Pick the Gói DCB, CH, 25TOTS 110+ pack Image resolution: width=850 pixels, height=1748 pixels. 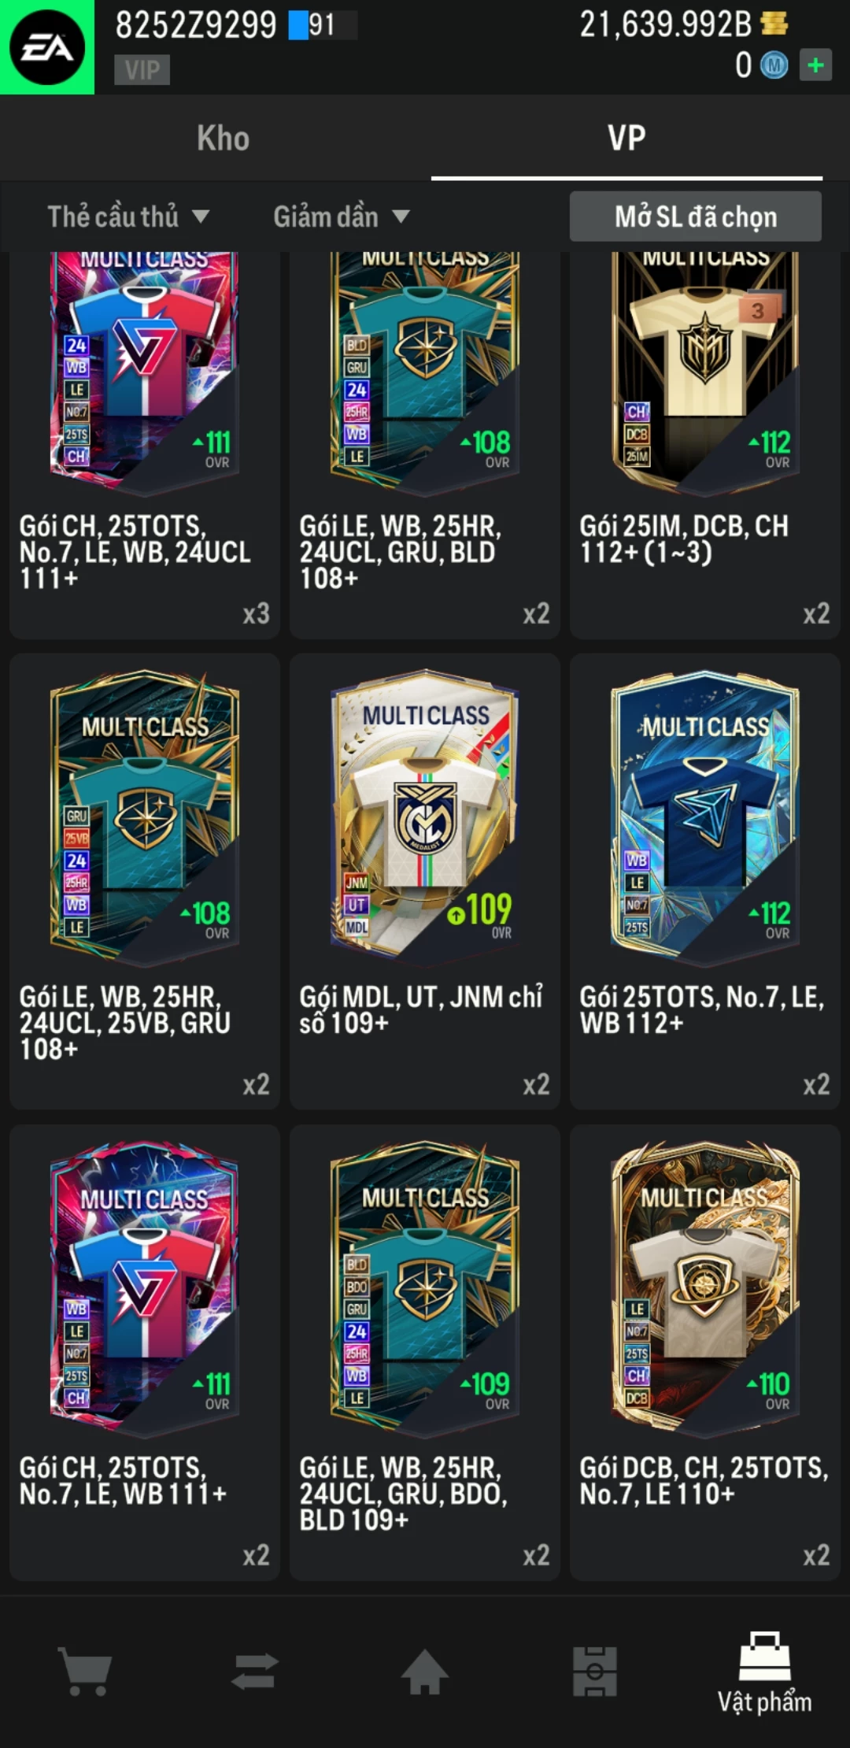(x=705, y=1352)
